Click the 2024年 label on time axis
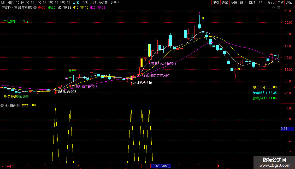The width and height of the screenshot is (295, 169). (x=7, y=166)
